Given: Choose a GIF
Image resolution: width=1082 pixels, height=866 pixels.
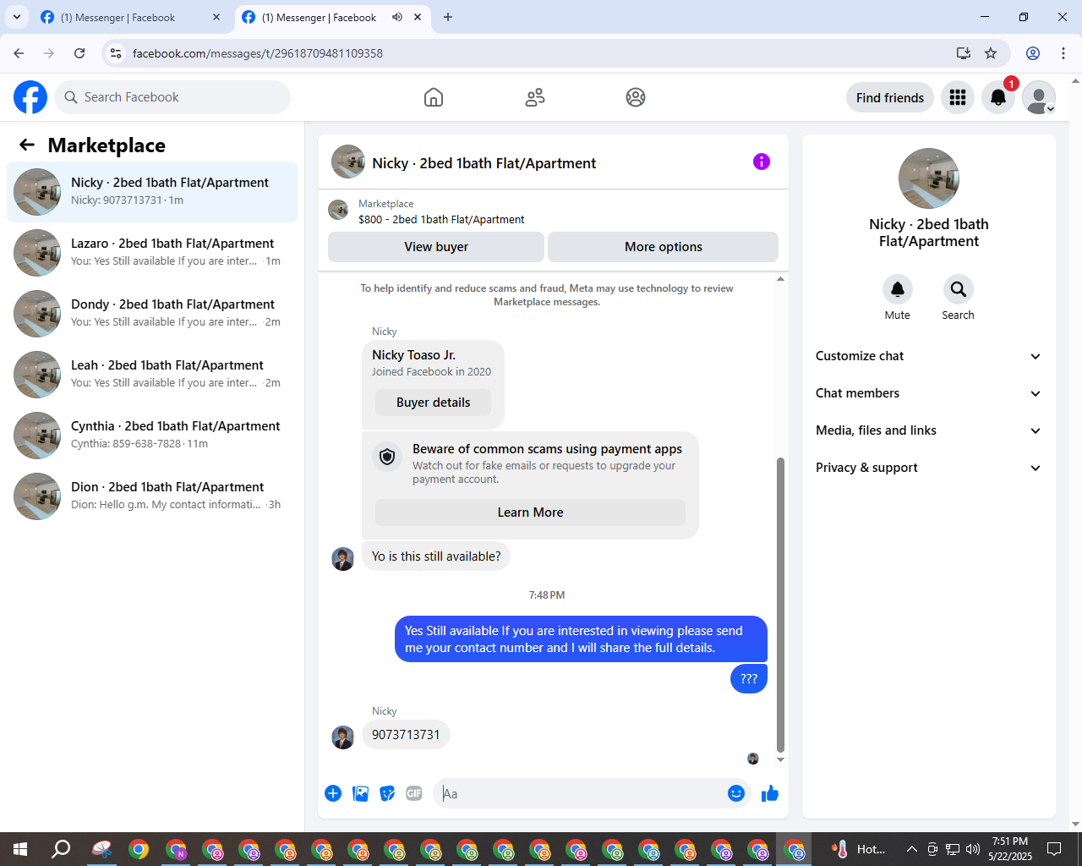Looking at the screenshot, I should pos(414,793).
